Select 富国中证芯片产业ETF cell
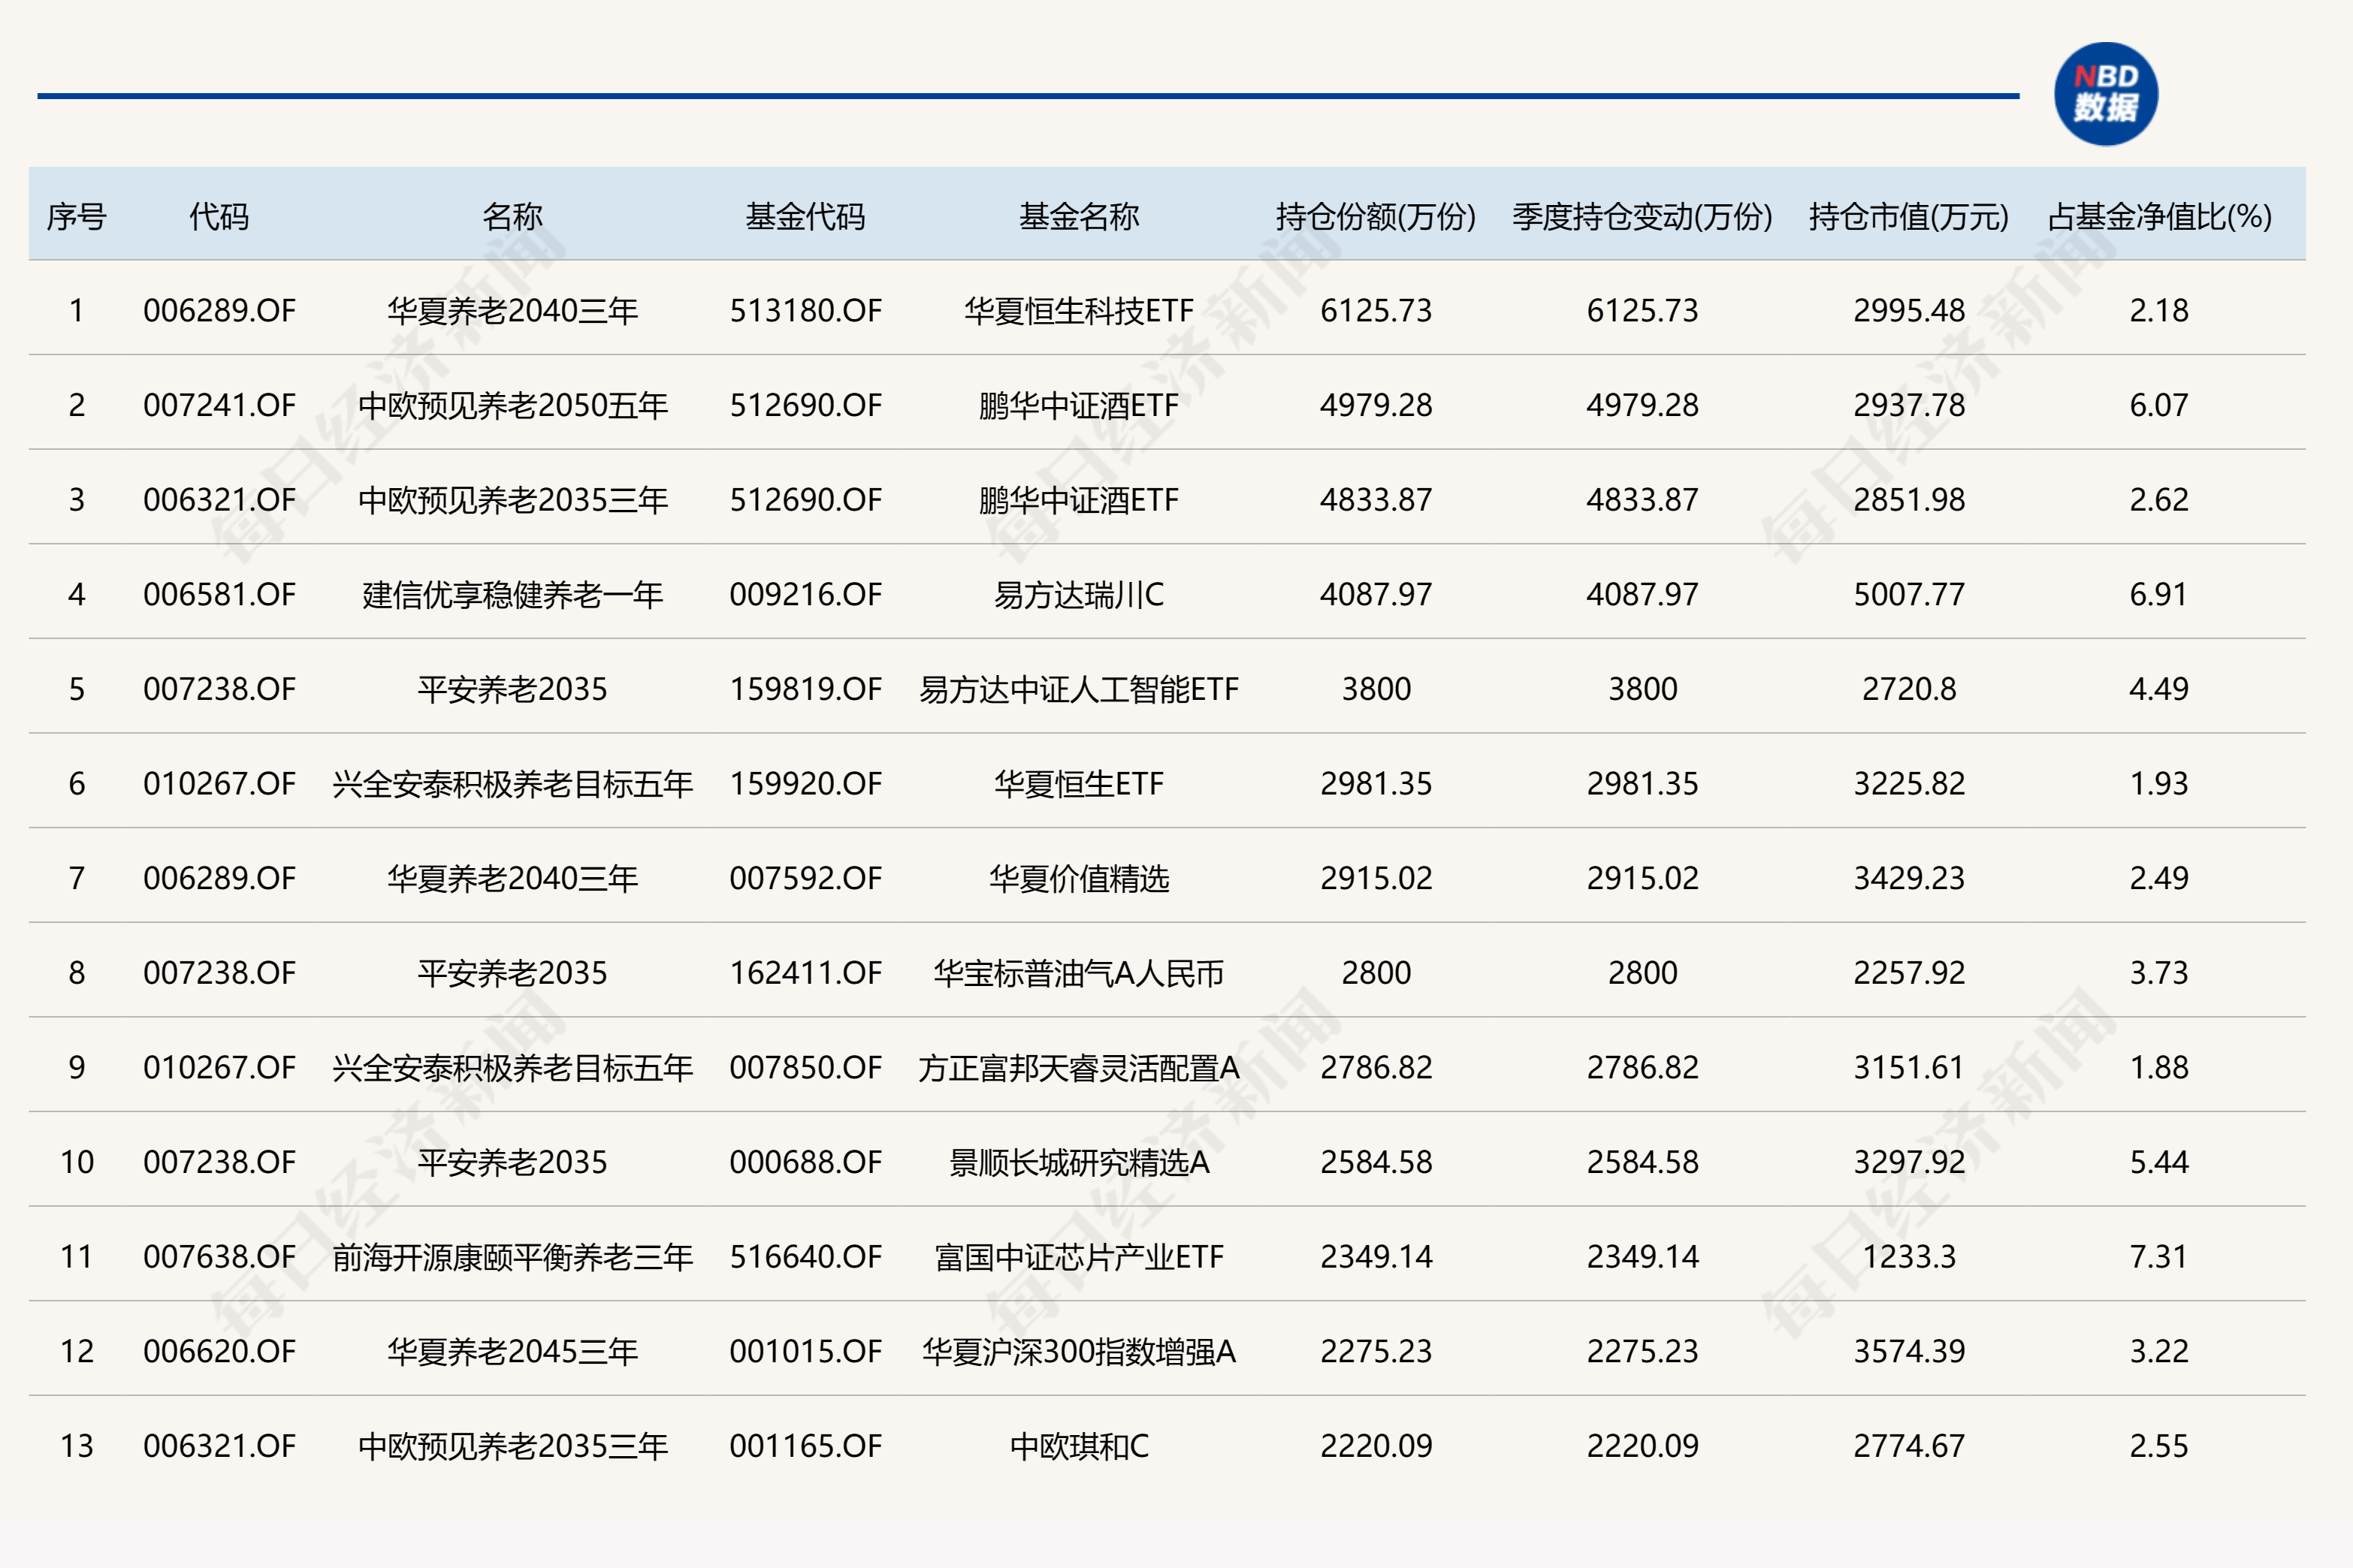Screen dimensions: 2353x1568 1080,1257
